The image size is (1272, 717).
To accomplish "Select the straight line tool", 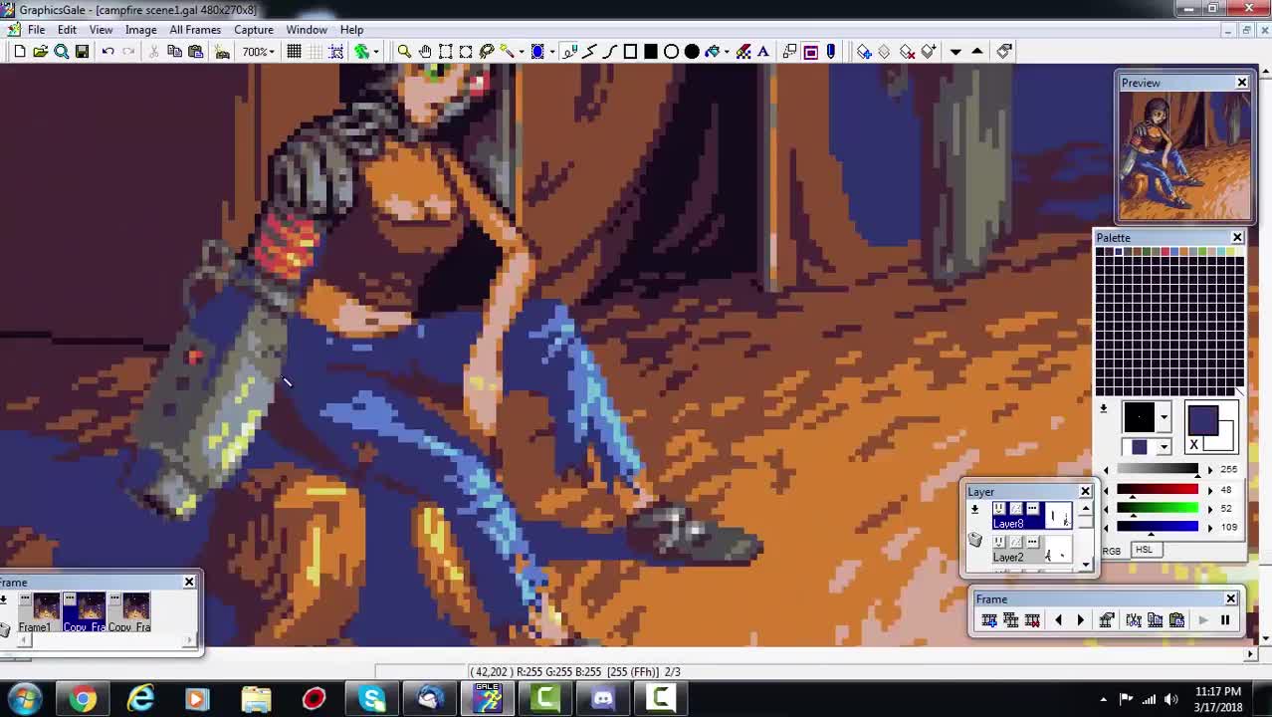I will pyautogui.click(x=589, y=52).
